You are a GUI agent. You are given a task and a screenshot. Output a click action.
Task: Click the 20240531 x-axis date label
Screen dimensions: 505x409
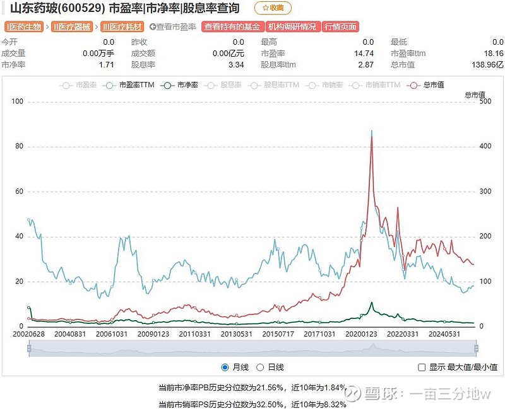[444, 334]
